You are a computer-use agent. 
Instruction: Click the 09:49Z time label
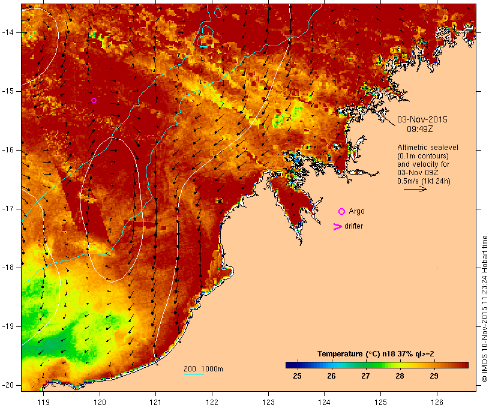[420, 129]
